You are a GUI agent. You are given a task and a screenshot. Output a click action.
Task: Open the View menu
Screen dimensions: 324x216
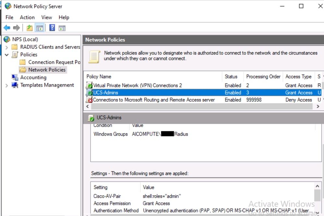click(x=46, y=18)
